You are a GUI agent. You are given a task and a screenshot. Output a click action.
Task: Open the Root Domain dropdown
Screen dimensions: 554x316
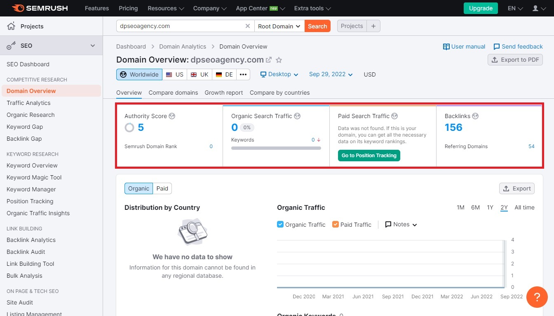[x=279, y=26]
